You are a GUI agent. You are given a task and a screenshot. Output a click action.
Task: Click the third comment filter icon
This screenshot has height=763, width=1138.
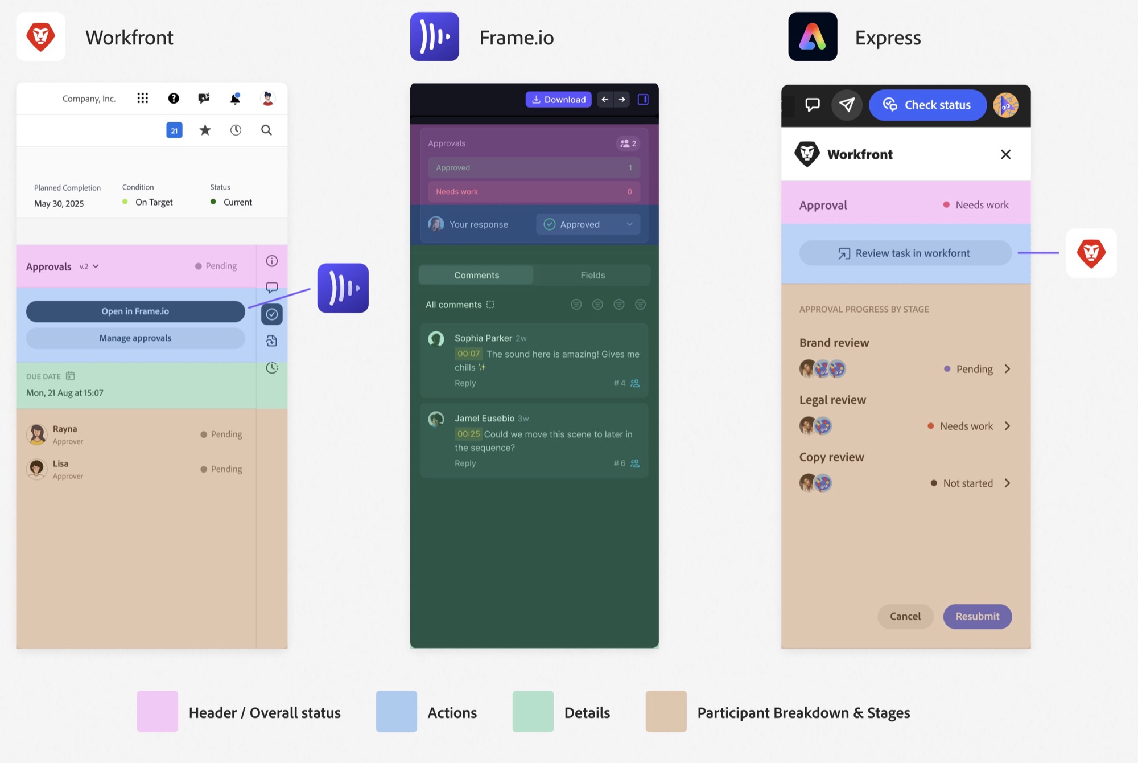click(619, 305)
